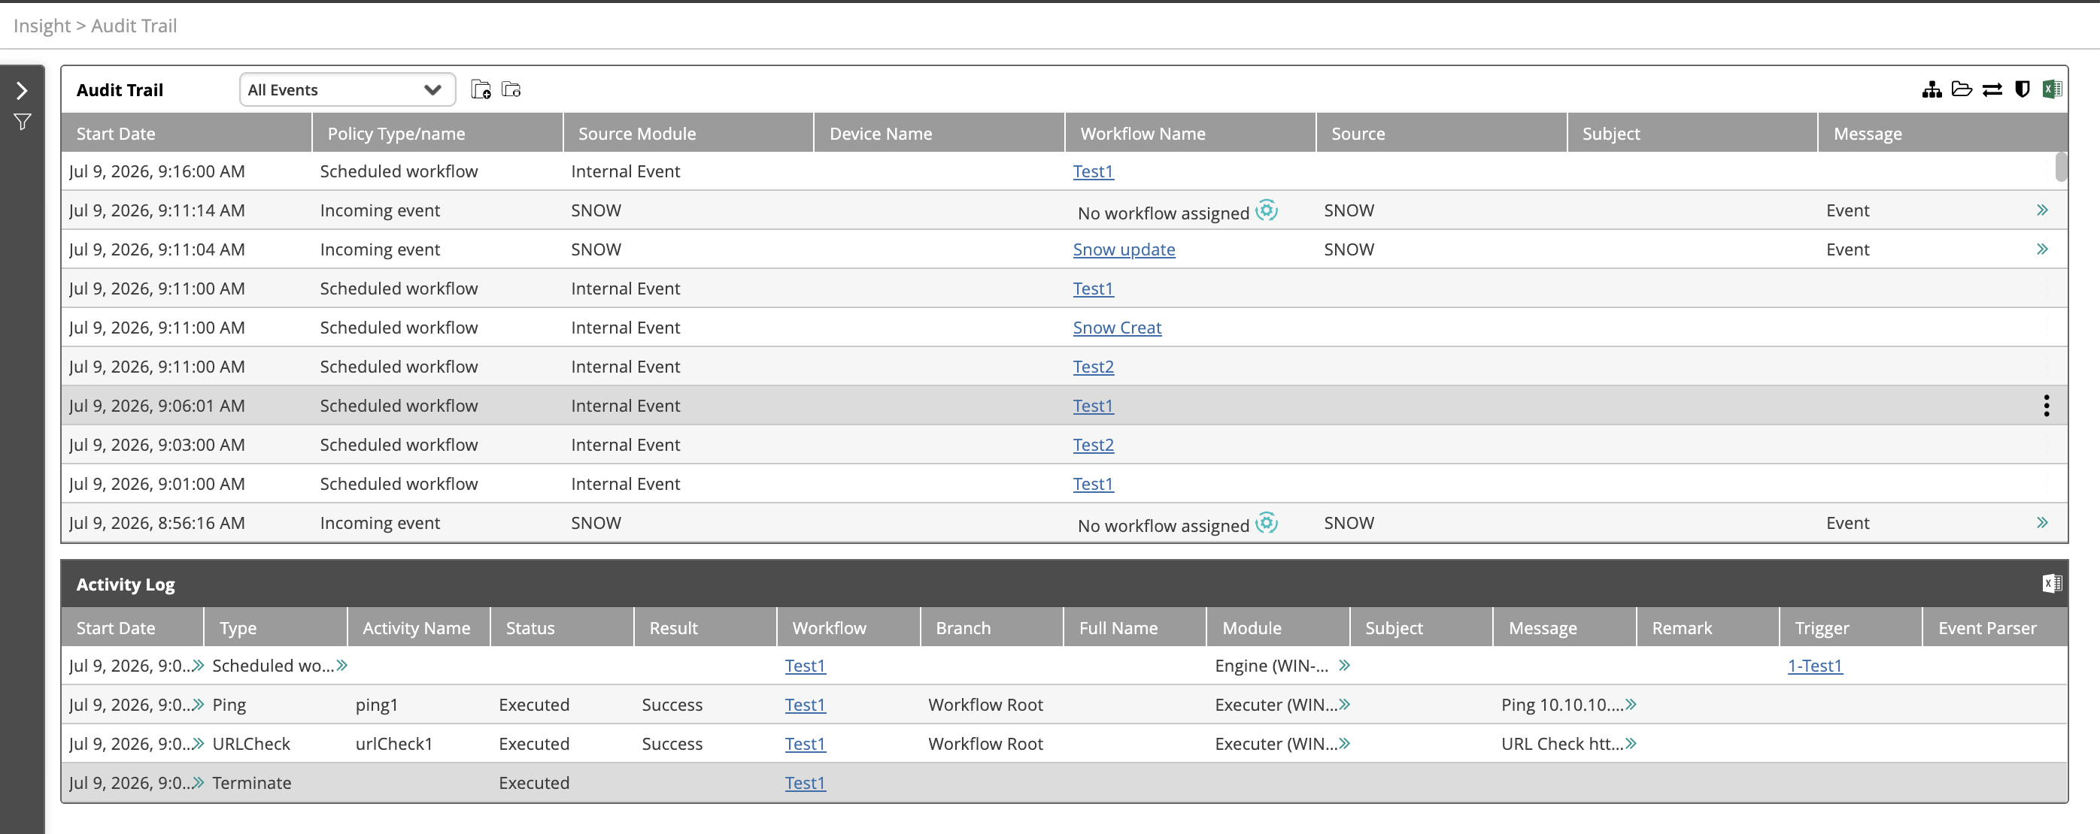Click the Full Name column header
This screenshot has height=834, width=2100.
click(1134, 627)
